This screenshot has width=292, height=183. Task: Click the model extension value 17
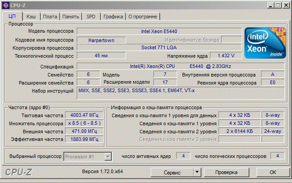click(165, 82)
